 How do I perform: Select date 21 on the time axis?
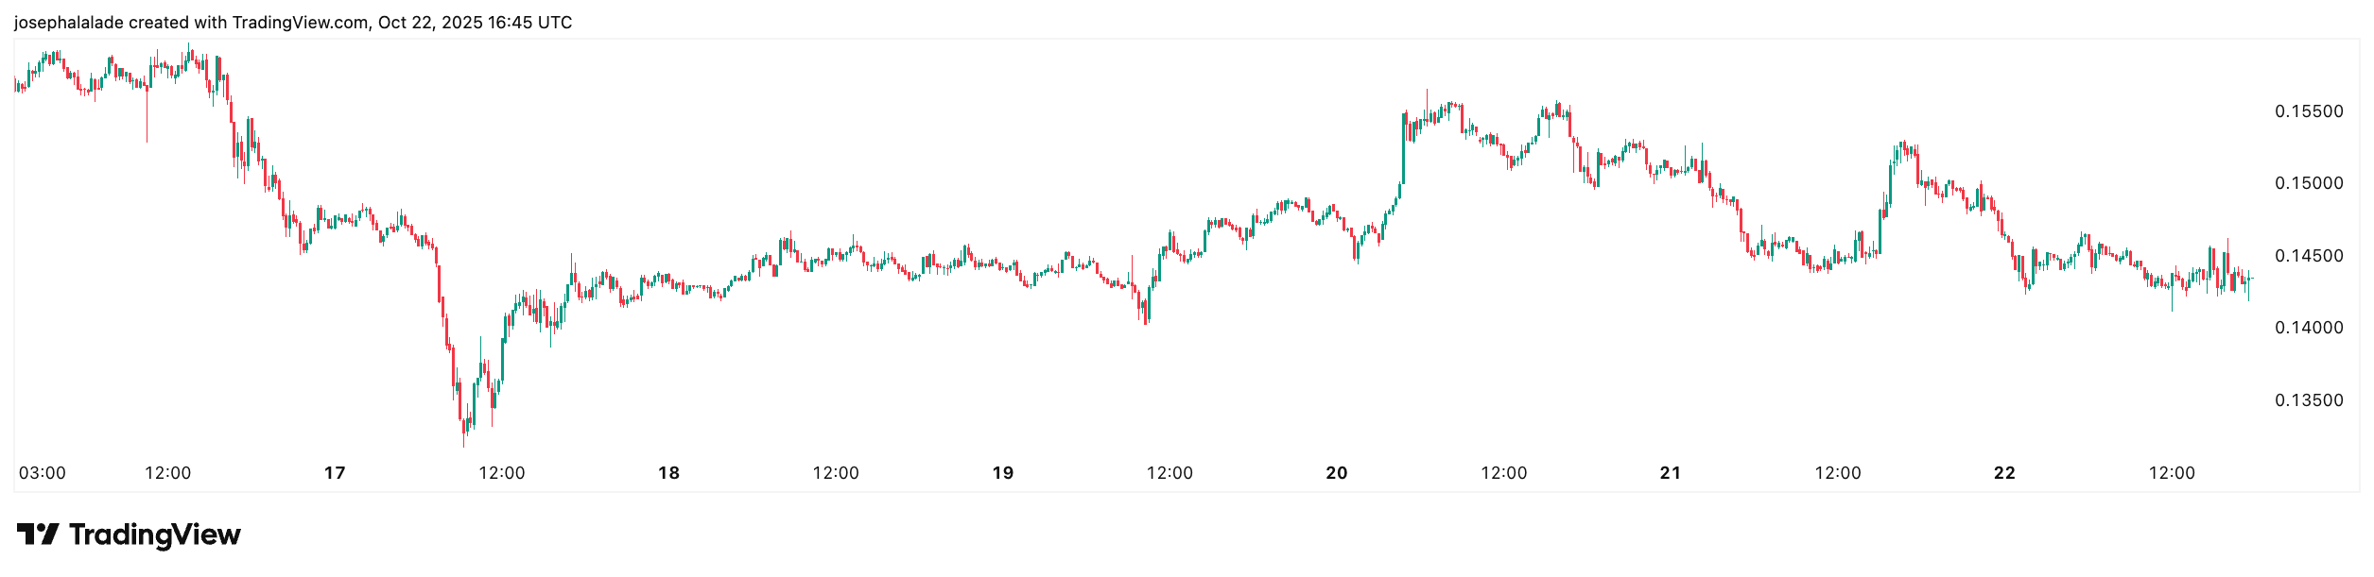[x=1670, y=473]
